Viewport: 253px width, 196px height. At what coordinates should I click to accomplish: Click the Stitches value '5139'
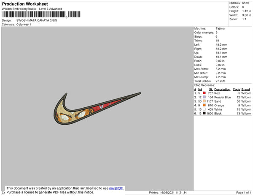(x=245, y=3)
